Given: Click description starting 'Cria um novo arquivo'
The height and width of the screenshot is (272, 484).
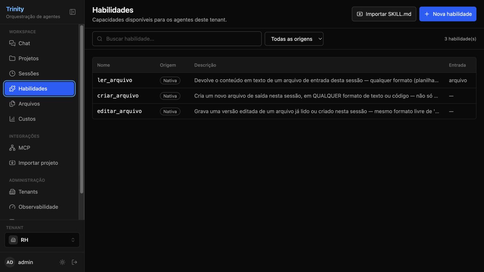Looking at the screenshot, I should (x=316, y=96).
